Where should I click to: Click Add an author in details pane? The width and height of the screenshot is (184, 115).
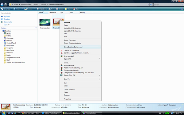(113, 105)
